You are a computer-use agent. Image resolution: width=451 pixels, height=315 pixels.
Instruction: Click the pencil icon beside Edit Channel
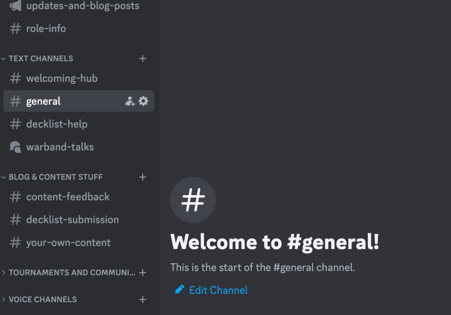point(180,289)
